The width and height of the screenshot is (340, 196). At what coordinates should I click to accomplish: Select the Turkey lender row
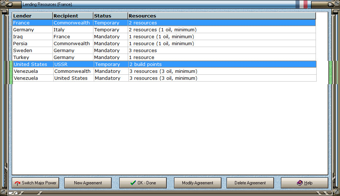pos(164,58)
